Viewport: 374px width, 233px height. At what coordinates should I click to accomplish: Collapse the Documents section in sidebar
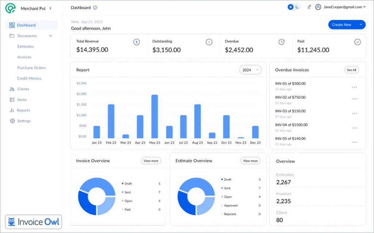(50, 36)
